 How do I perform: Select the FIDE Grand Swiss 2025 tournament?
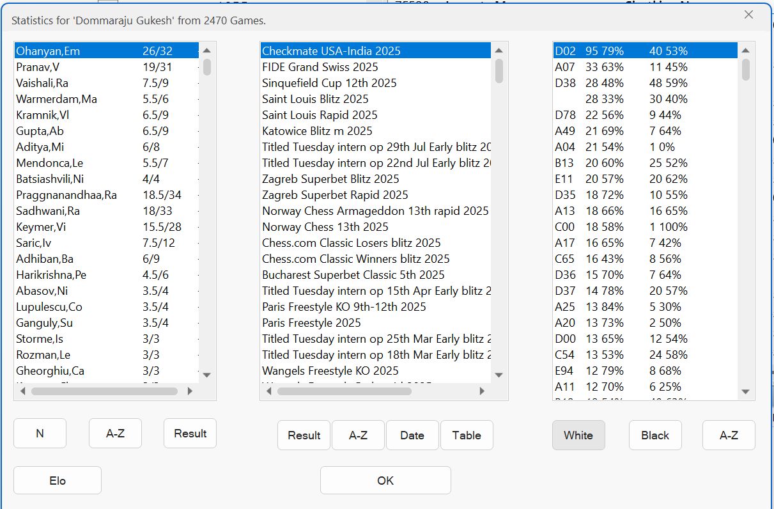[x=320, y=67]
